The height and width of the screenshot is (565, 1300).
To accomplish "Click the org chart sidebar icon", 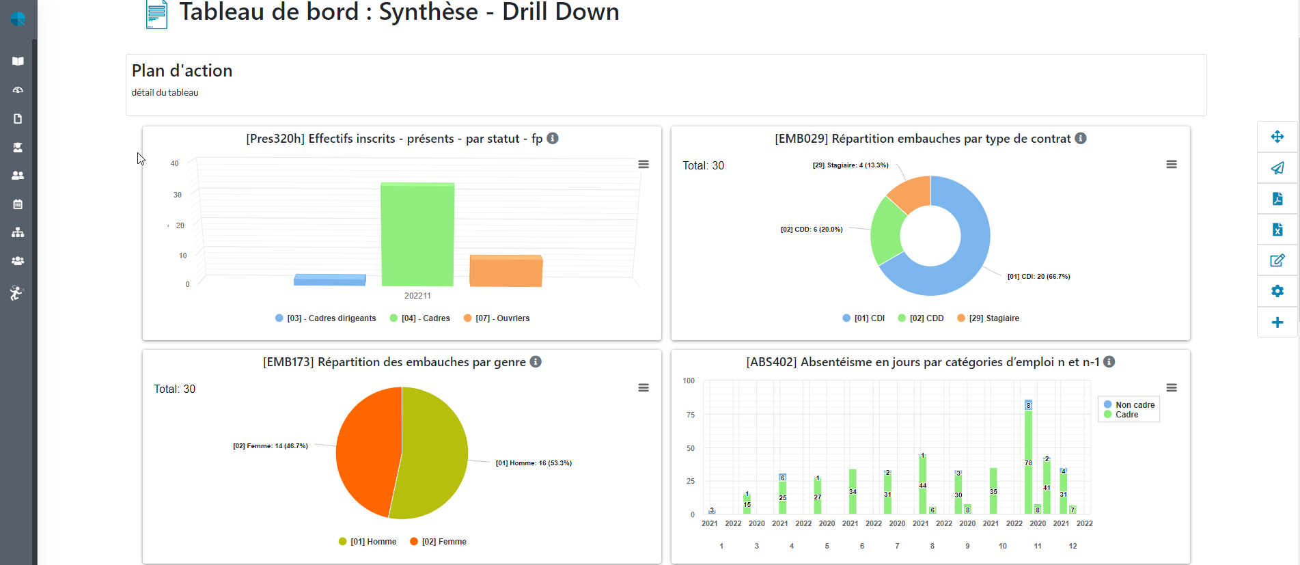I will [x=18, y=232].
